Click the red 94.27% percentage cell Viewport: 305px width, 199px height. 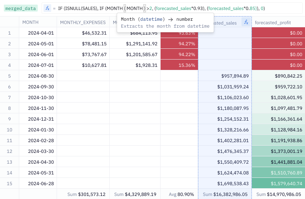(179, 43)
